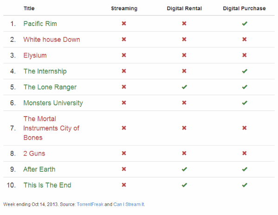Select the Monsters University title
Image resolution: width=278 pixels, height=215 pixels.
click(53, 103)
